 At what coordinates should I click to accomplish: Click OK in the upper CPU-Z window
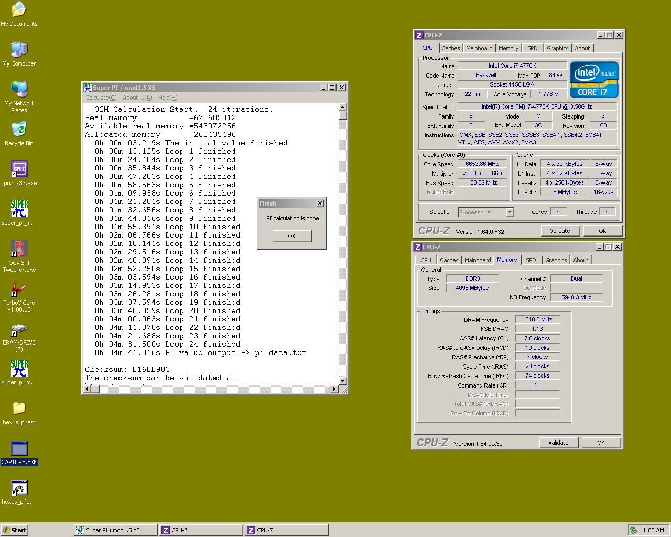point(602,231)
